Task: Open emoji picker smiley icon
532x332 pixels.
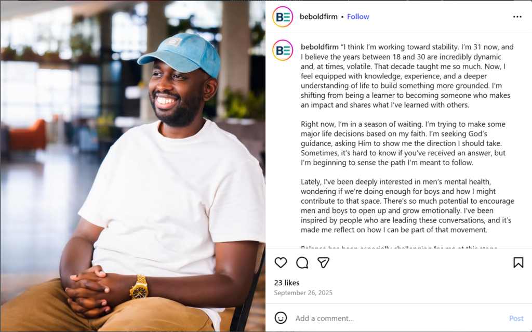Action: 281,318
